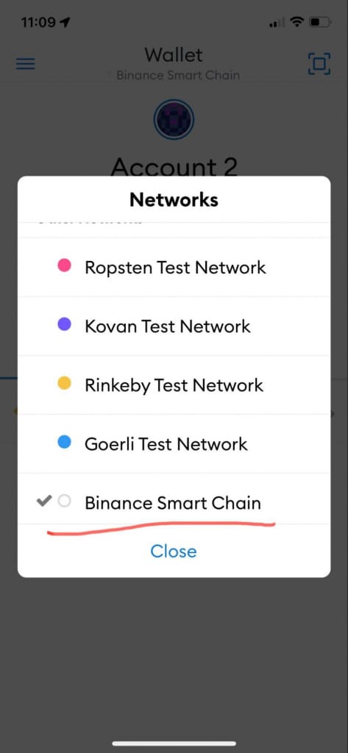Screen dimensions: 348x753
Task: Select Kovan Test Network
Action: pyautogui.click(x=174, y=326)
